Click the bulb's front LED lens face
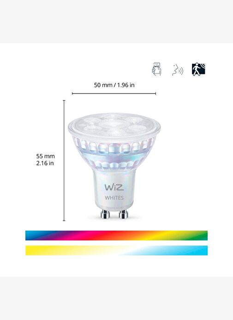 (114, 125)
